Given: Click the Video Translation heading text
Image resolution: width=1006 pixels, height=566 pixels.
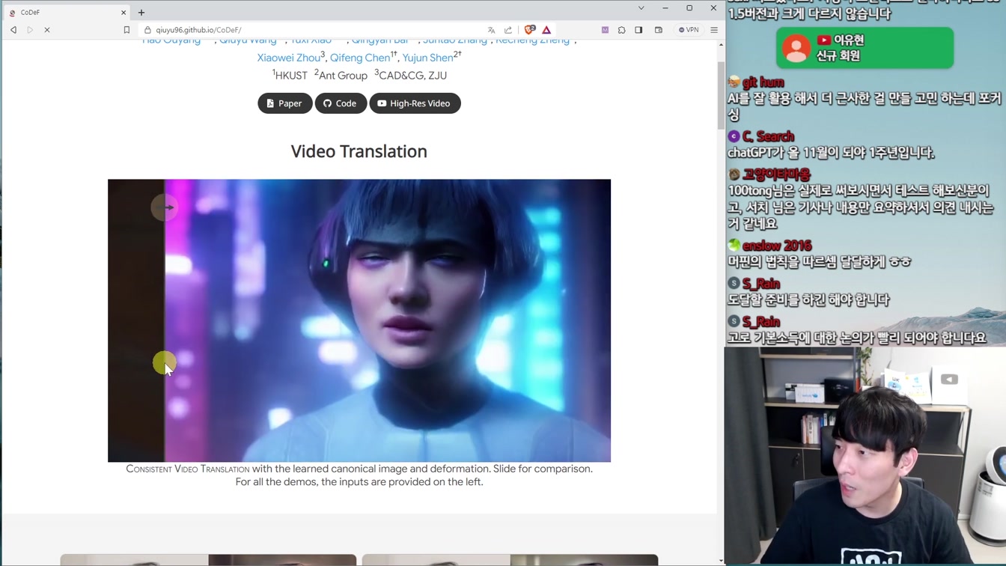Looking at the screenshot, I should 359,151.
